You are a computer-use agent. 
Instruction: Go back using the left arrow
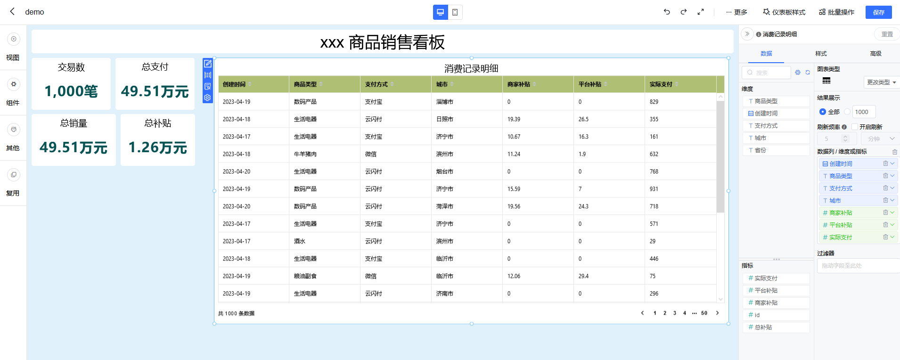click(x=12, y=11)
